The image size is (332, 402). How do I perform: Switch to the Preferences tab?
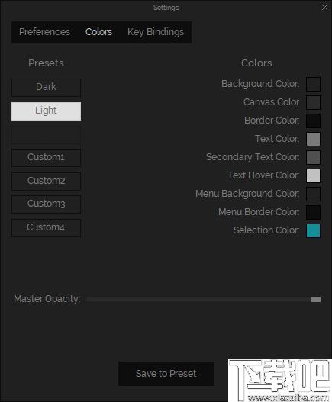click(44, 32)
